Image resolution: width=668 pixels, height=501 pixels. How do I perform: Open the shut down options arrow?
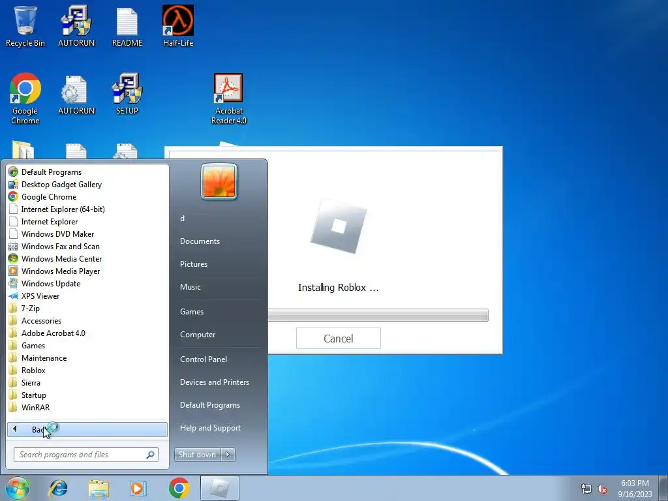click(x=228, y=455)
